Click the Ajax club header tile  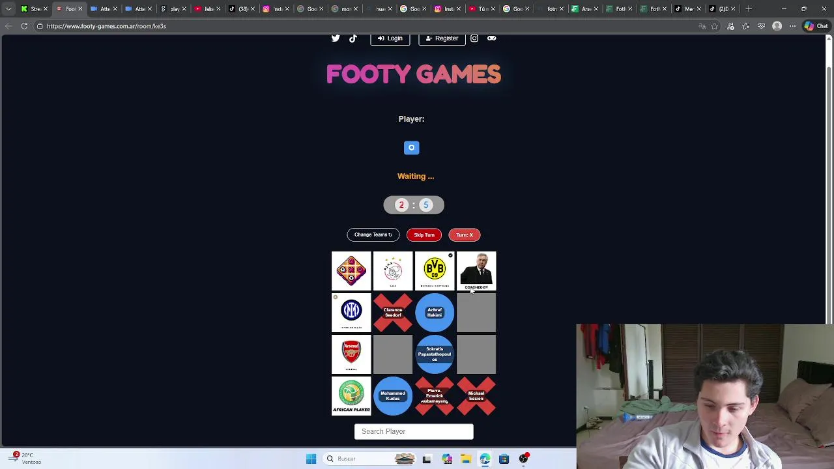point(393,271)
